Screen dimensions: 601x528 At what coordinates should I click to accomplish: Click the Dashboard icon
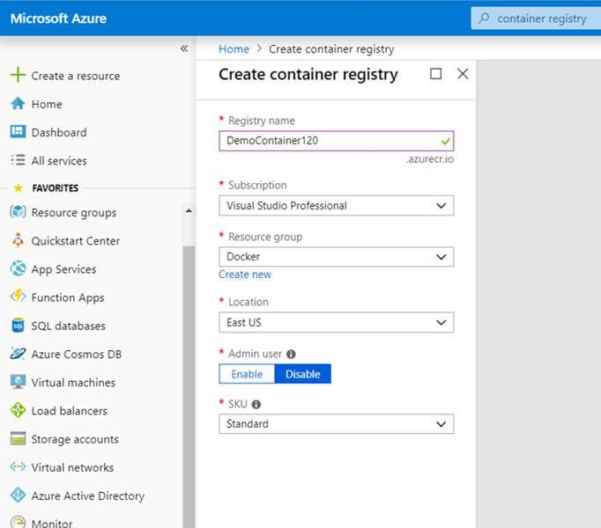tap(18, 132)
